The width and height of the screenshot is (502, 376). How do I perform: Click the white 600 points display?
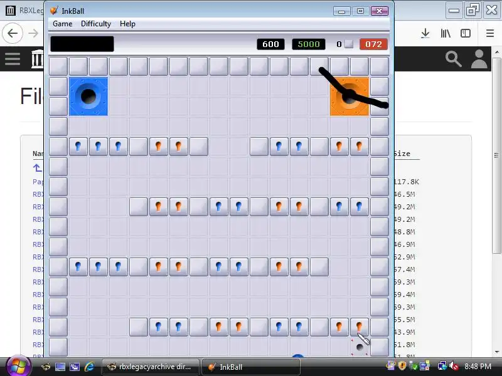(x=270, y=44)
